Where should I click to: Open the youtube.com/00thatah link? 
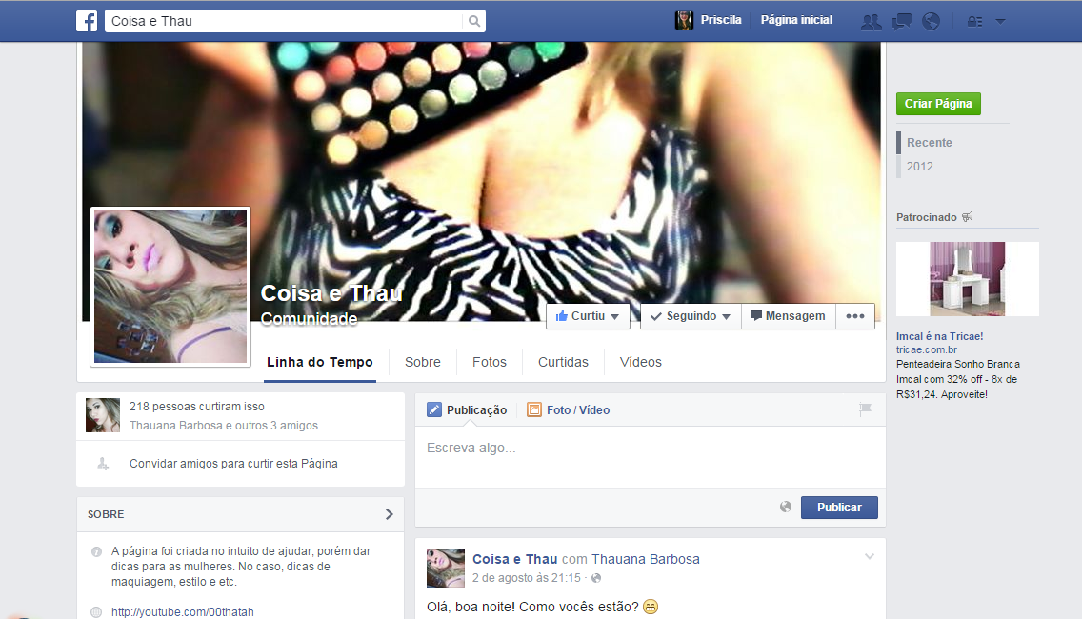click(x=182, y=612)
